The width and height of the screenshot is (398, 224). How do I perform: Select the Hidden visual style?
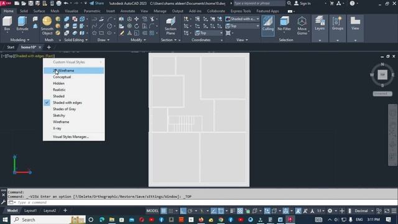click(73, 83)
